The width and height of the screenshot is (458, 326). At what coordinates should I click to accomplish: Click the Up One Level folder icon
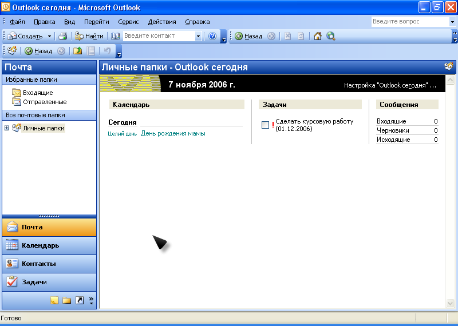pyautogui.click(x=77, y=51)
